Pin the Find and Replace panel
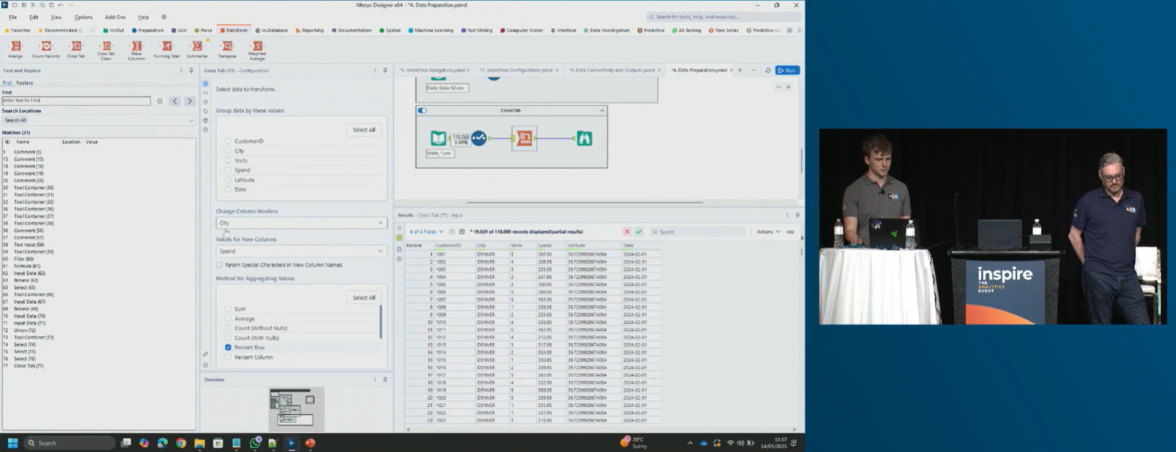 [191, 71]
